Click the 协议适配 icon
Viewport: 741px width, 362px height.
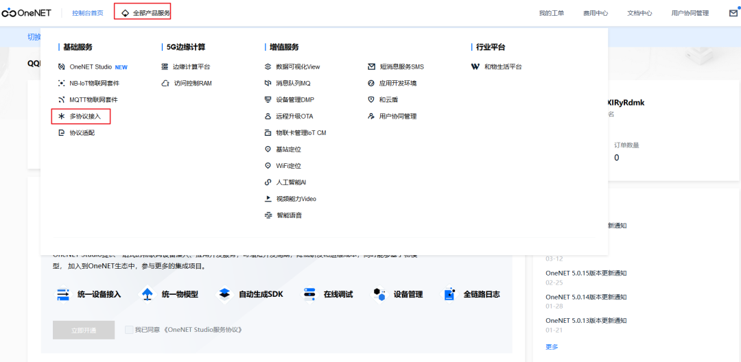pos(61,133)
